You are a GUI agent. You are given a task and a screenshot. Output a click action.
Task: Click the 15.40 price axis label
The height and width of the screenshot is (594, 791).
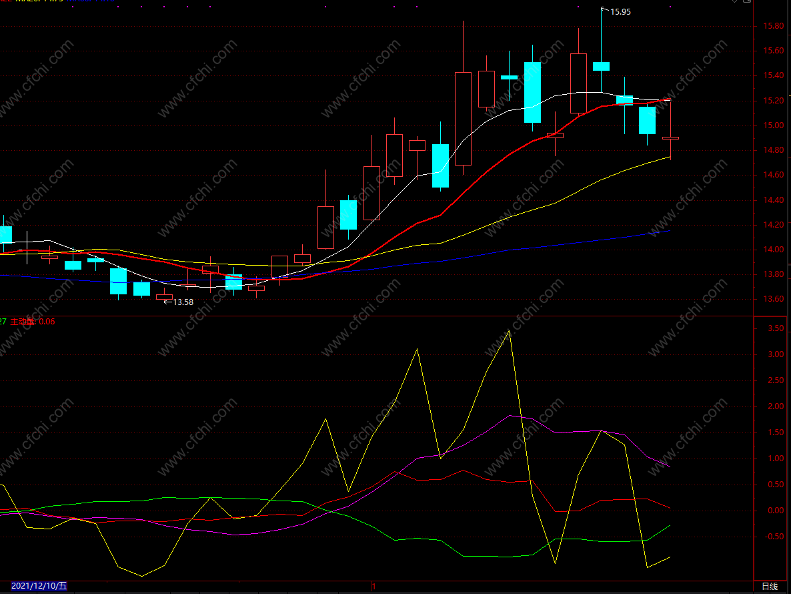(774, 75)
